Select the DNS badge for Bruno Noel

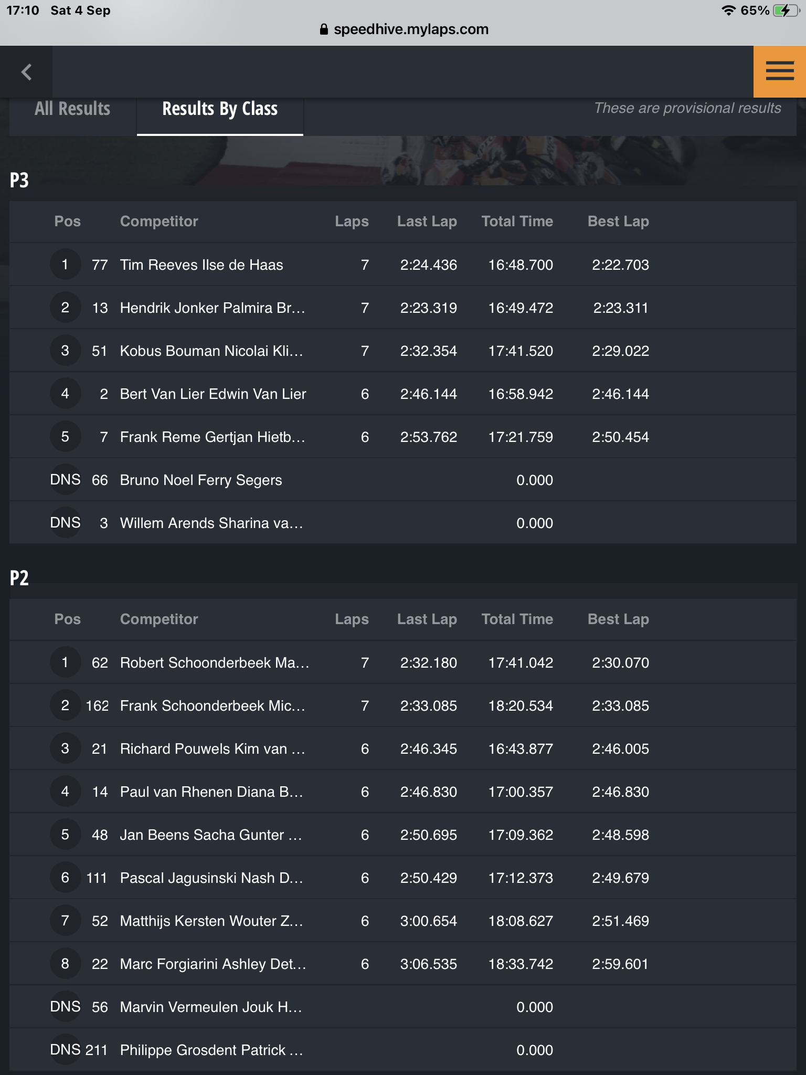[65, 479]
